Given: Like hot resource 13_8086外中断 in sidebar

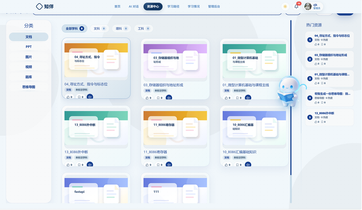Looking at the screenshot, I should [x=317, y=122].
